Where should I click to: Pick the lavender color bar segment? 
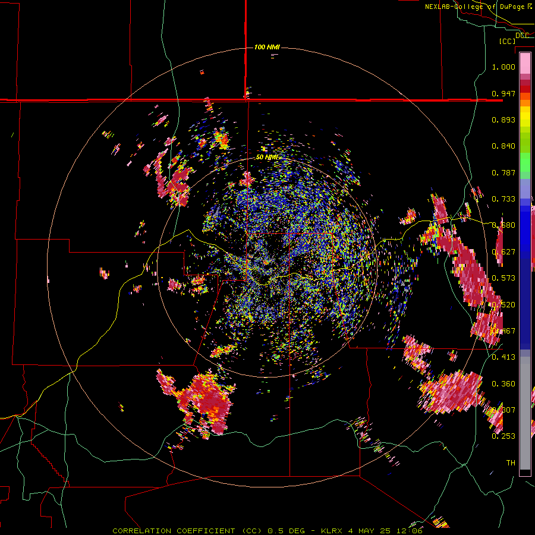[x=525, y=190]
